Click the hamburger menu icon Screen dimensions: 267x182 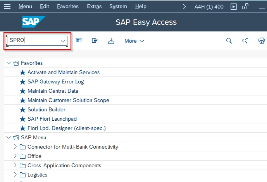tap(8, 7)
